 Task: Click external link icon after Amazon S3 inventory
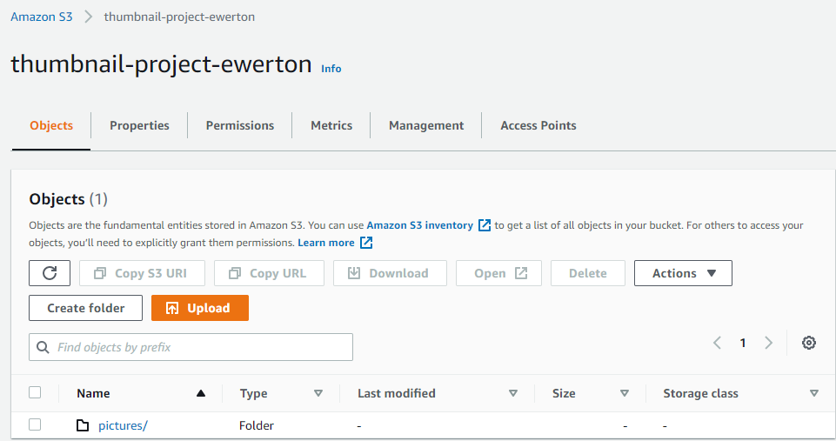tap(484, 225)
